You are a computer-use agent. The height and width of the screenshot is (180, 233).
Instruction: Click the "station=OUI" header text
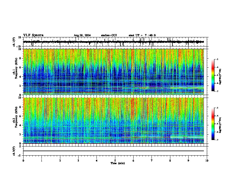pos(109,35)
